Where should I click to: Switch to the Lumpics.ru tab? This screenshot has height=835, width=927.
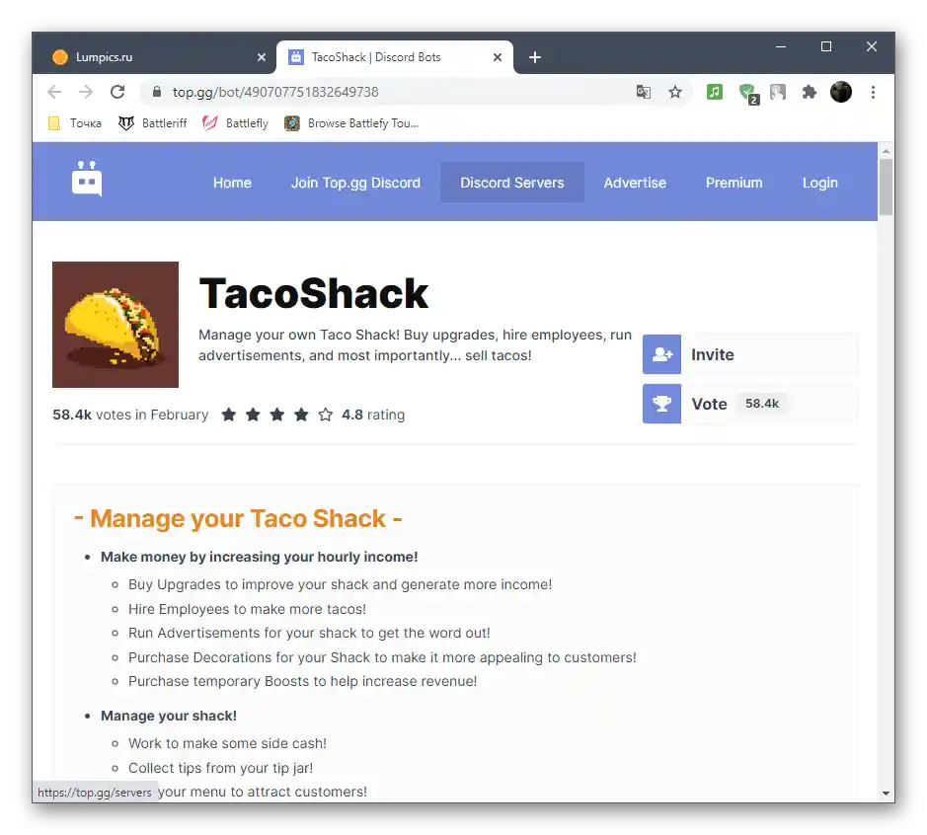point(155,57)
